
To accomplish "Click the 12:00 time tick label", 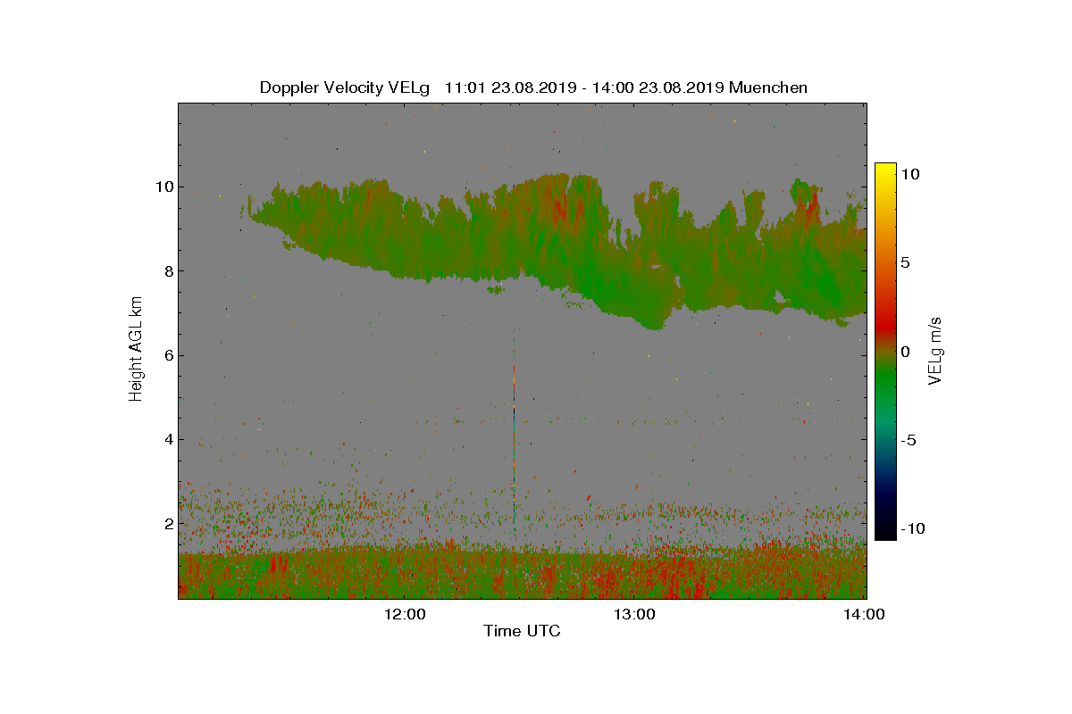I will 405,614.
